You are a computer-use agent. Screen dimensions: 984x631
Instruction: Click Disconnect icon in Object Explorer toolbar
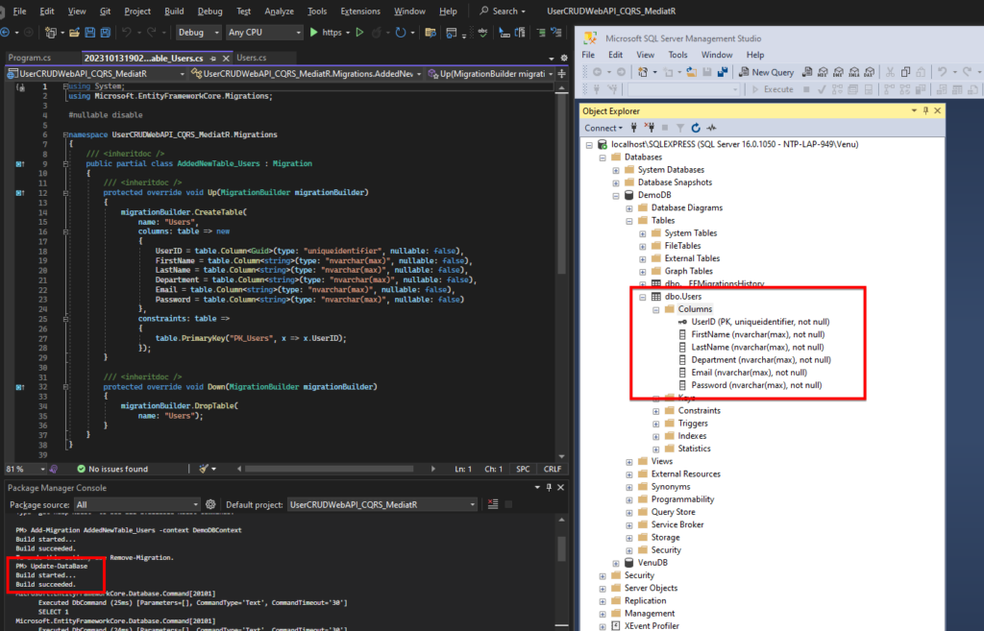click(x=650, y=128)
